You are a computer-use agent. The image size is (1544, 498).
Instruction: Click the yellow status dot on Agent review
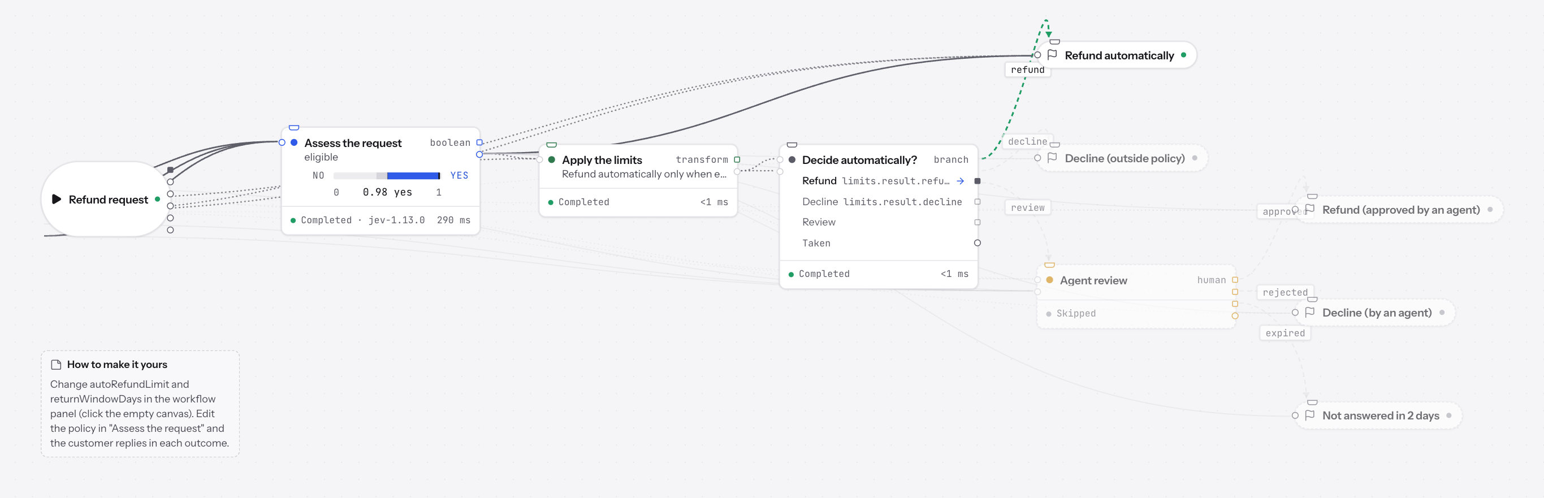pyautogui.click(x=1049, y=280)
